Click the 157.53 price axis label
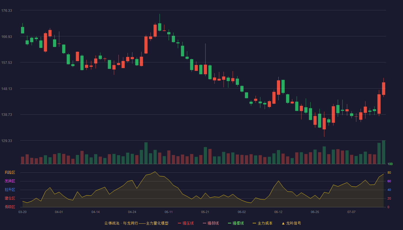Image resolution: width=403 pixels, height=230 pixels. pyautogui.click(x=7, y=62)
